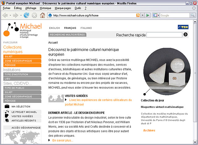
Task: Open the Historique menu
Action: pyautogui.click(x=45, y=8)
